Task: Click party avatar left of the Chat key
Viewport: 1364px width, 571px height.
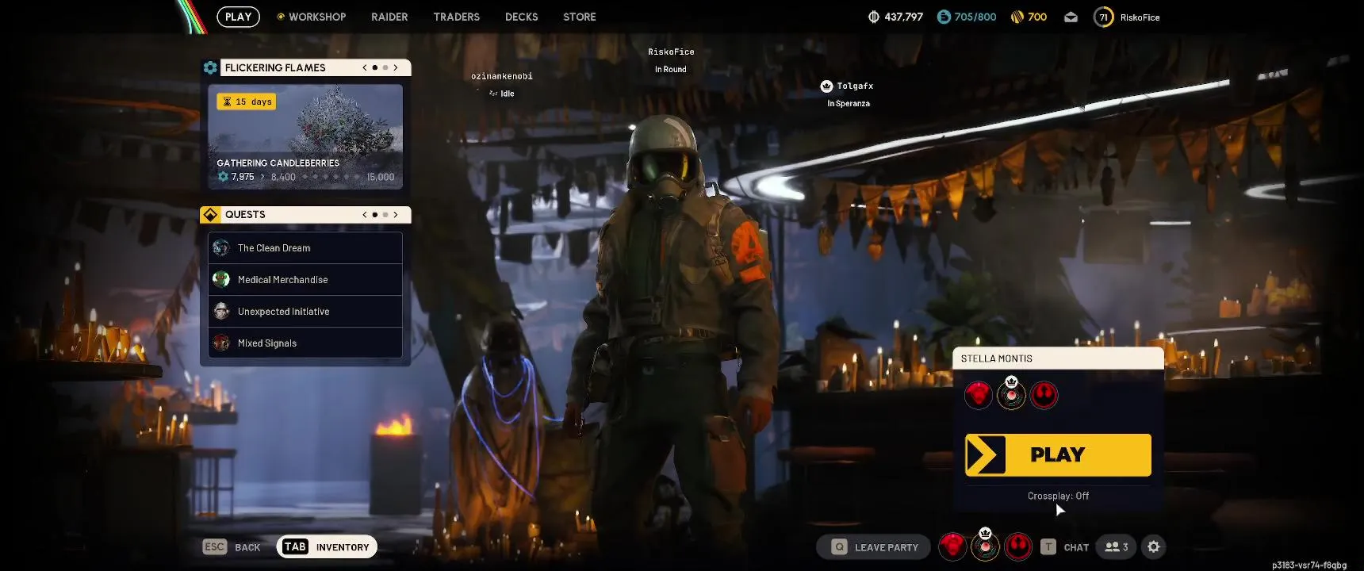Action: 1018,546
